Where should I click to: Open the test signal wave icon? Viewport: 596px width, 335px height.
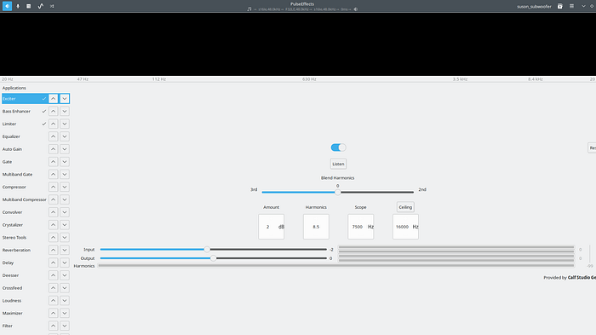point(40,6)
